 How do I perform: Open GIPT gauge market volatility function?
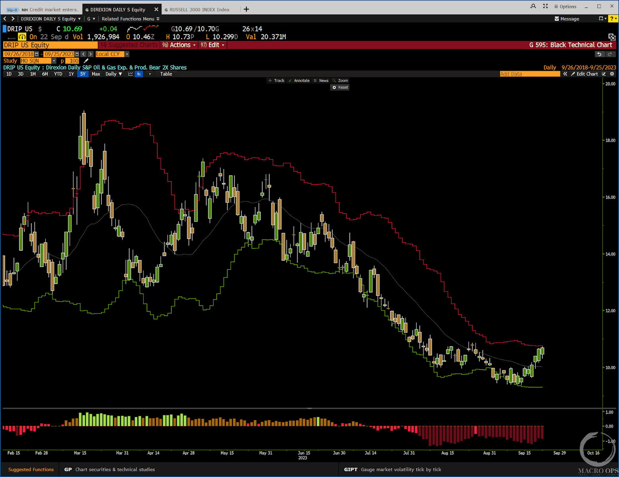click(x=392, y=469)
